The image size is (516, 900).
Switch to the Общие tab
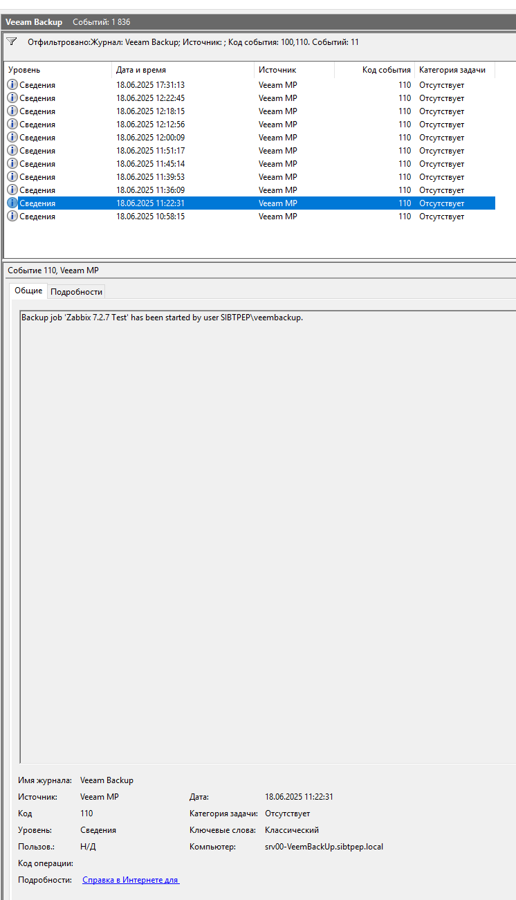28,291
